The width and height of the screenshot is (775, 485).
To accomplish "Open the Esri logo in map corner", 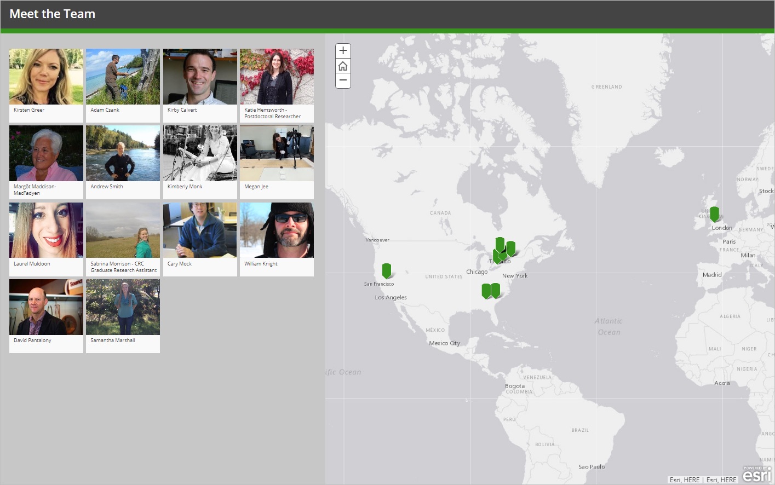I will pos(757,474).
